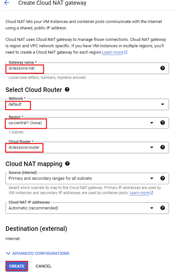Open Learn more link under Source field

click(139, 193)
